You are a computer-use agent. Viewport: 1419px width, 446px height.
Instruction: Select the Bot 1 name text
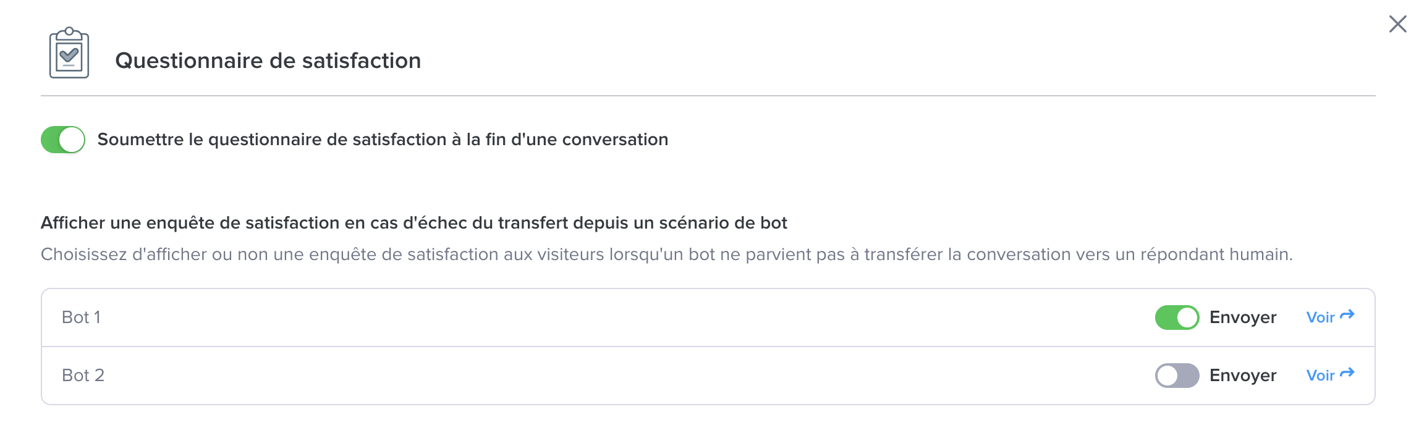(81, 318)
